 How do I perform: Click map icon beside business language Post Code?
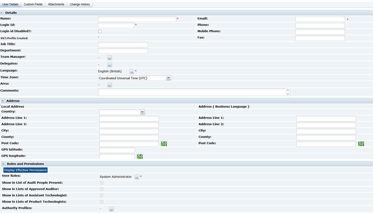pos(361,144)
